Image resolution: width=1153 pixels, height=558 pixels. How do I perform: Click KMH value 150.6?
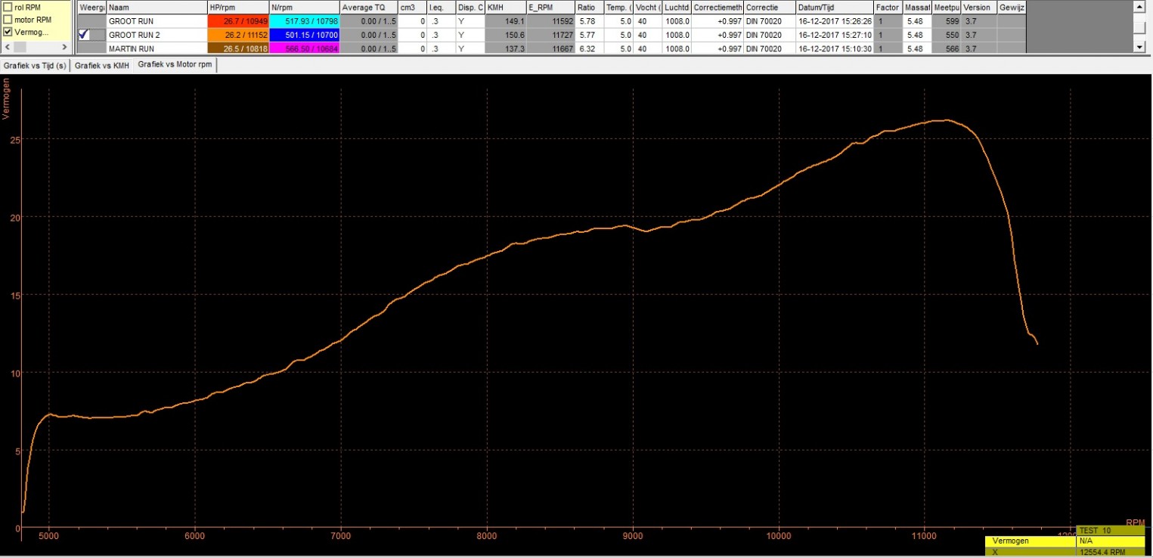pos(506,35)
